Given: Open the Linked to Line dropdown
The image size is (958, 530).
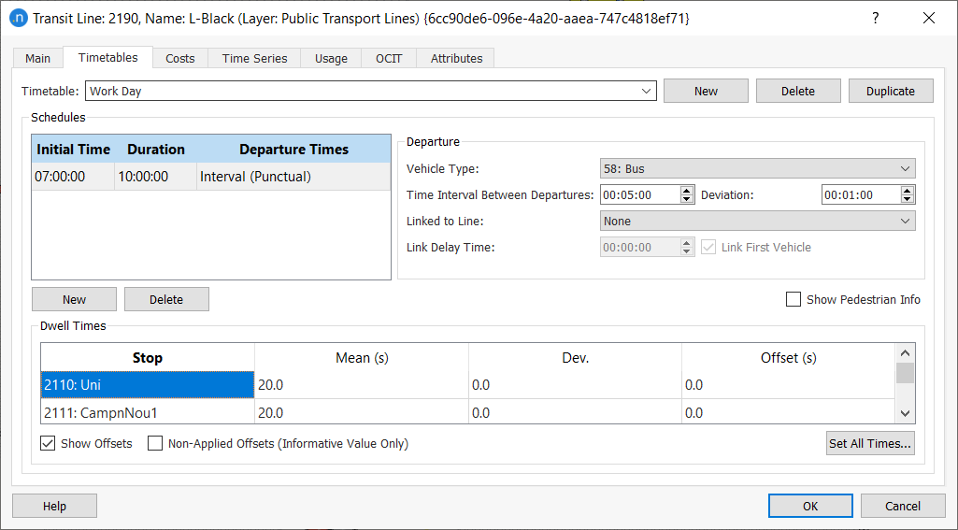Looking at the screenshot, I should point(757,222).
